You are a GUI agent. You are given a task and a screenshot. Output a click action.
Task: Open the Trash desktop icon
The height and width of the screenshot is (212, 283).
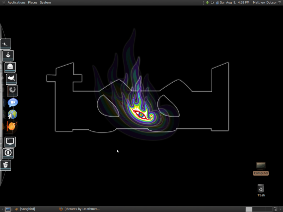click(x=261, y=190)
